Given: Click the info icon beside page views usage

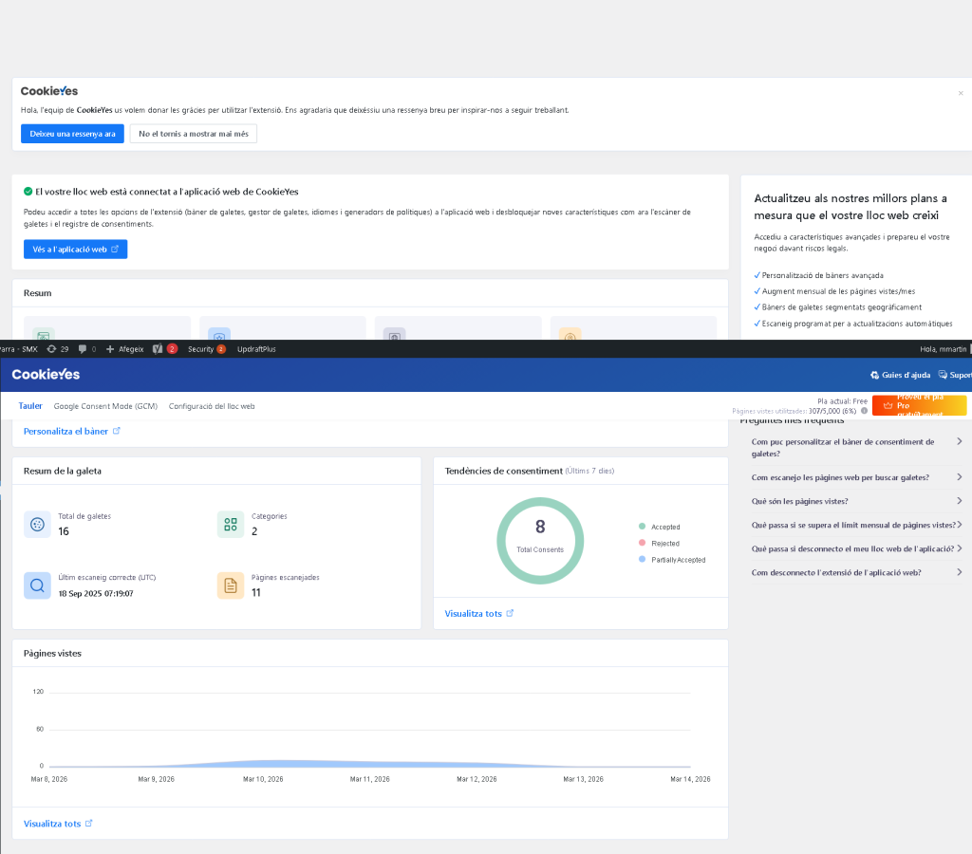Looking at the screenshot, I should click(x=864, y=411).
